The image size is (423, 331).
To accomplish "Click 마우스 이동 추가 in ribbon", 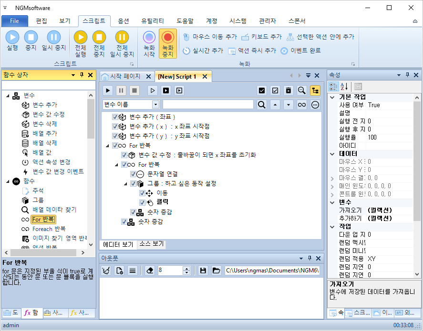I will coord(210,37).
